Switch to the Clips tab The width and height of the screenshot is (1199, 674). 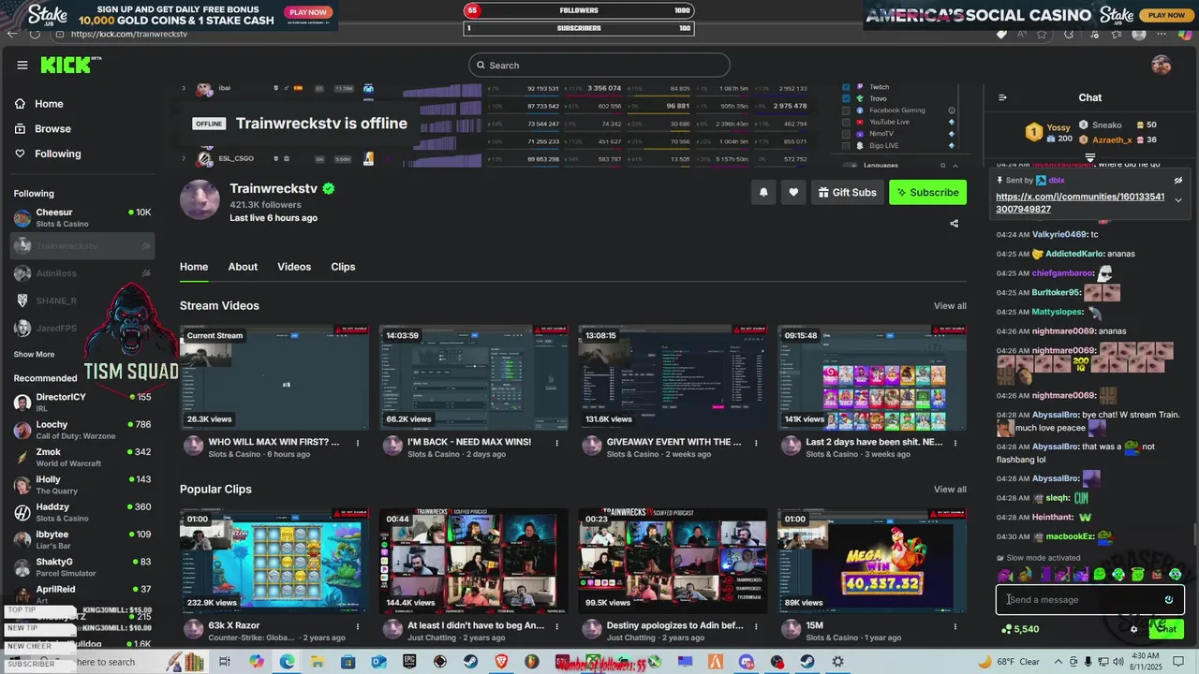[x=343, y=267]
